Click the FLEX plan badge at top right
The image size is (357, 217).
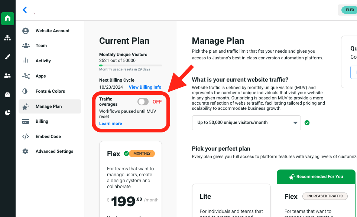pos(350,10)
